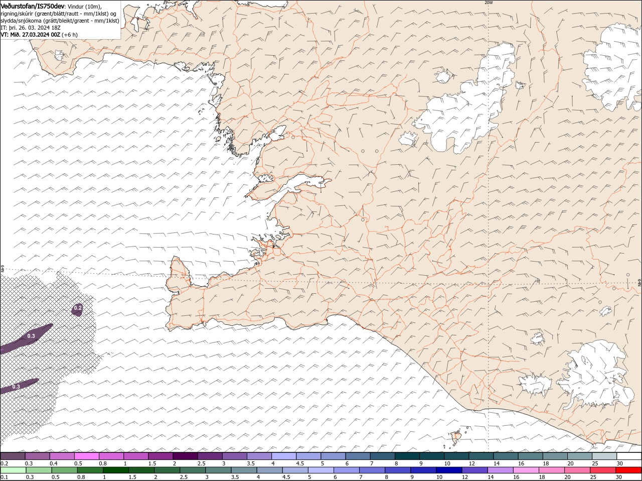This screenshot has width=642, height=481.
Task: Click the "3.5" label of the lower legend row
Action: [235, 477]
